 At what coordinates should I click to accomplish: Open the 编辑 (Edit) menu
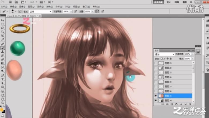[13, 7]
